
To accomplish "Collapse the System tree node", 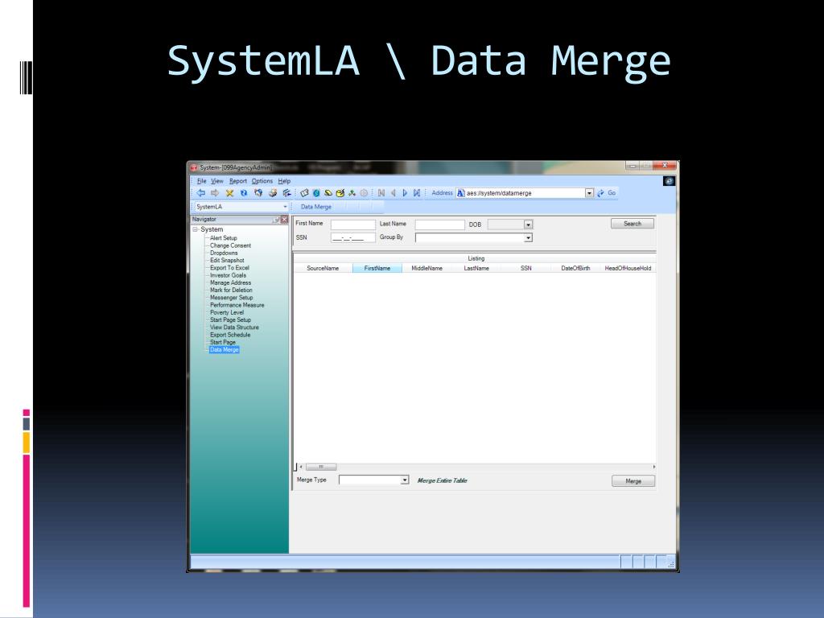I will tap(195, 229).
